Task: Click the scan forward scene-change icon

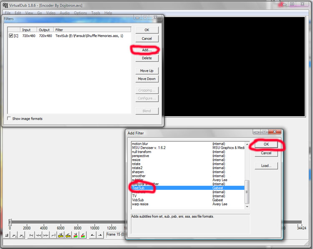Action: pyautogui.click(x=83, y=235)
